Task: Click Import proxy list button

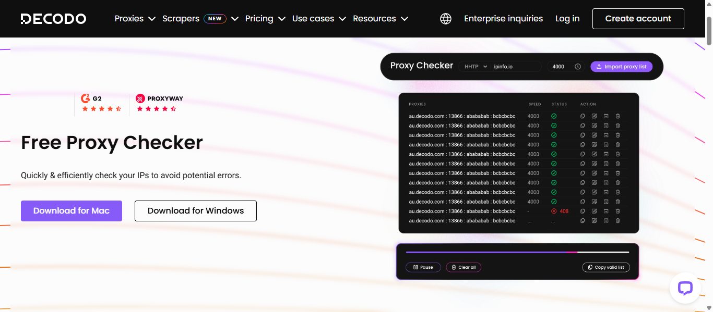Action: 621,67
